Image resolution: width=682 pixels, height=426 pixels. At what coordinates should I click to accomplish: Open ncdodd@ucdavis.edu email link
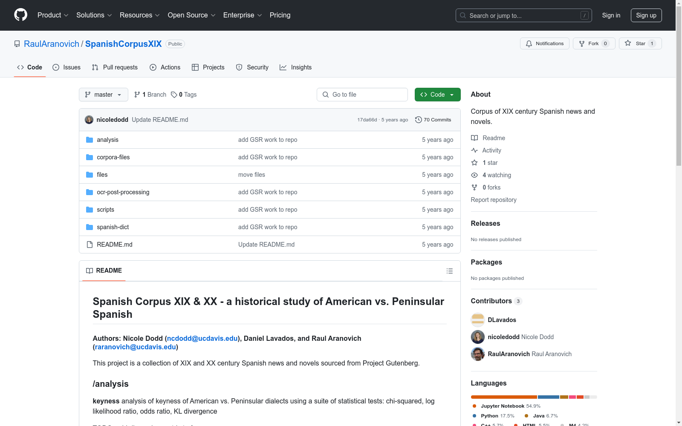[202, 338]
